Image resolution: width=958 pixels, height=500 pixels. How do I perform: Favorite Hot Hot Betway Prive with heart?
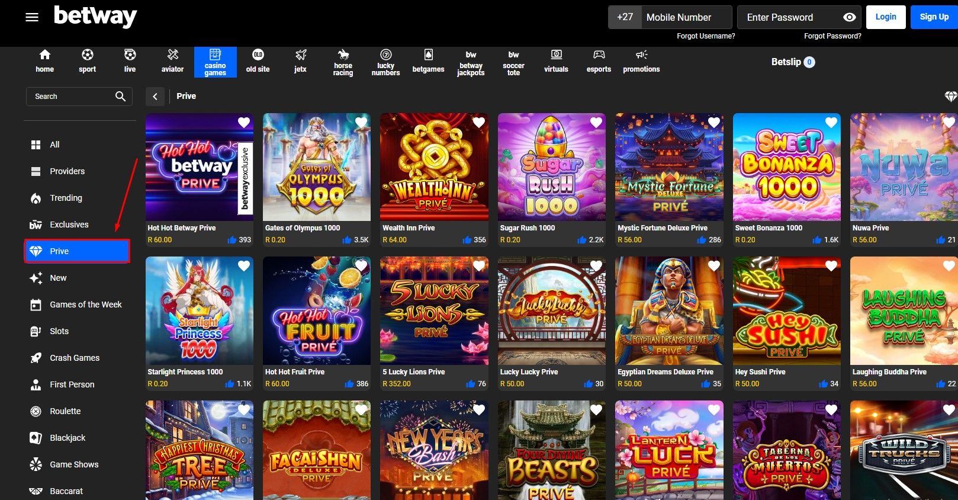(x=244, y=123)
